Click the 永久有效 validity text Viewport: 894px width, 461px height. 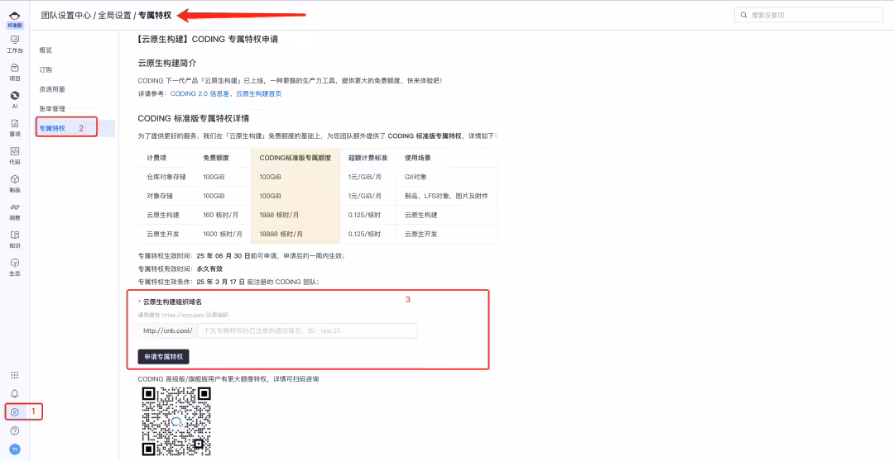[x=209, y=269]
